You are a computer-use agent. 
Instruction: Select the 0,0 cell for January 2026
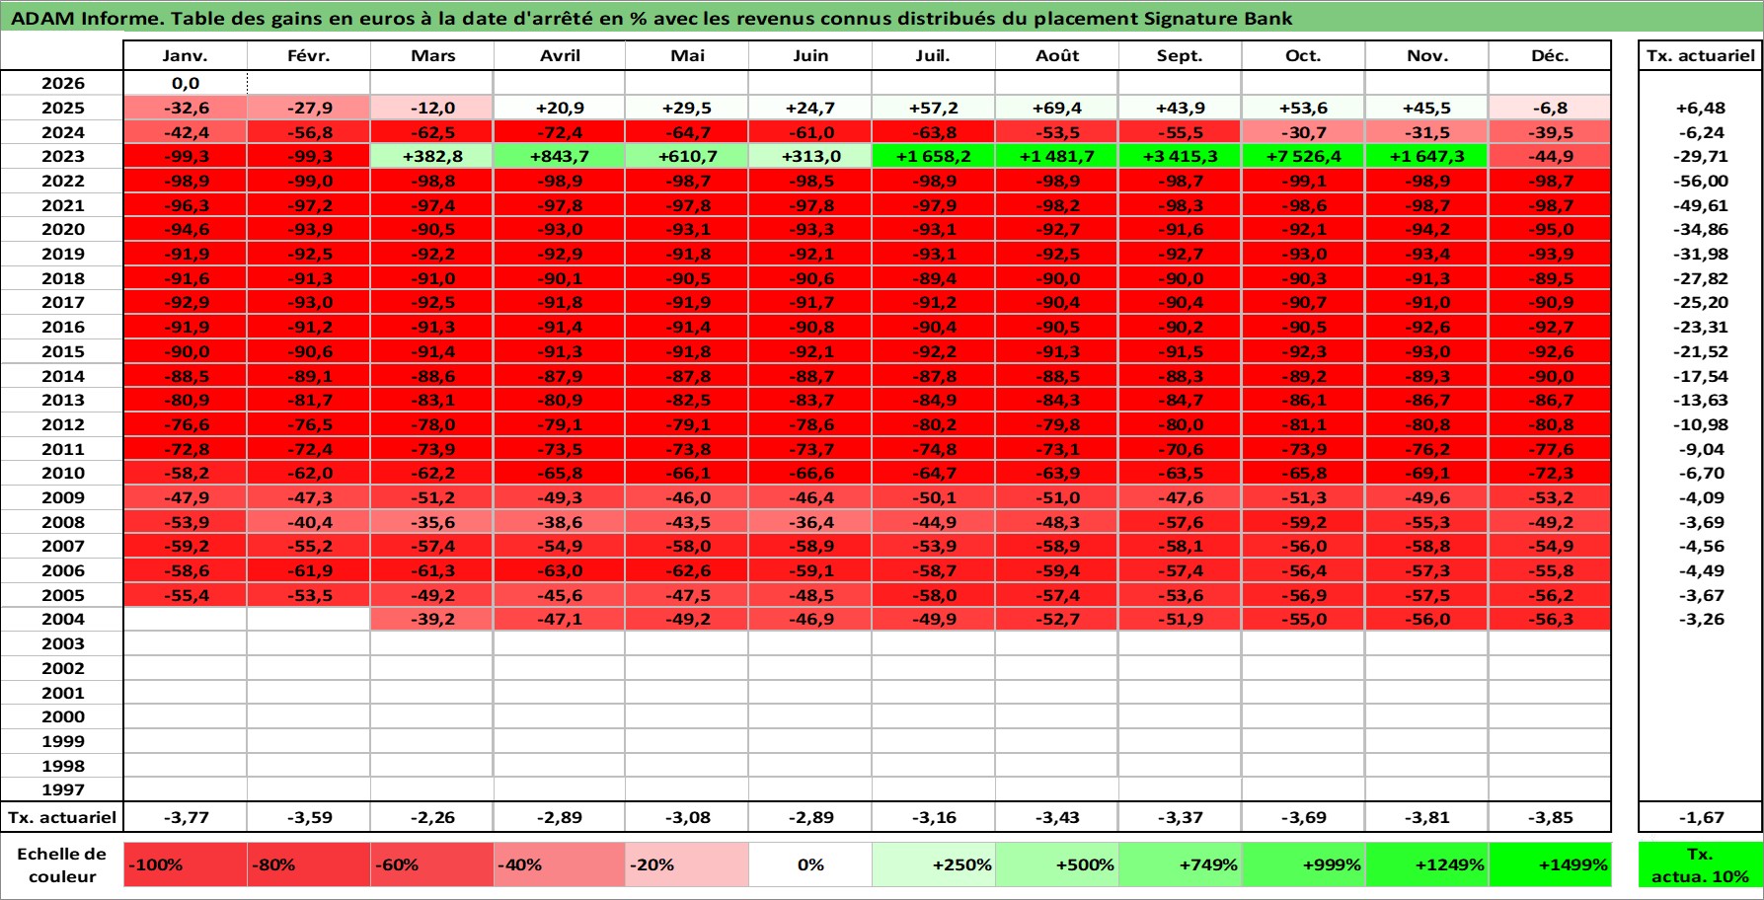[185, 83]
